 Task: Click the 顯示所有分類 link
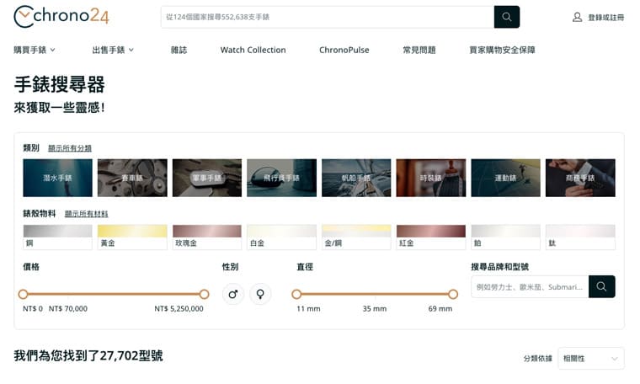coord(70,148)
